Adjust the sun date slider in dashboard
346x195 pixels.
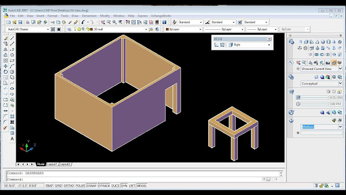coord(315,97)
